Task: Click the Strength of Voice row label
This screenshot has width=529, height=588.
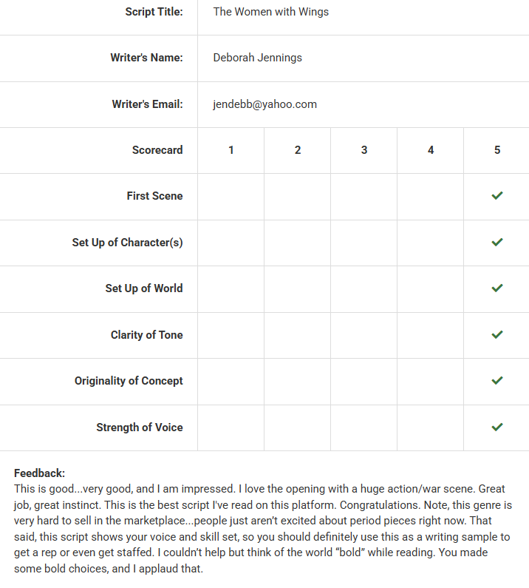Action: (x=139, y=428)
